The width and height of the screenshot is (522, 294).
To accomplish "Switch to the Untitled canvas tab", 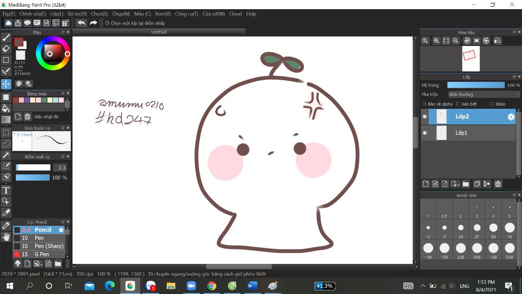I will point(159,32).
